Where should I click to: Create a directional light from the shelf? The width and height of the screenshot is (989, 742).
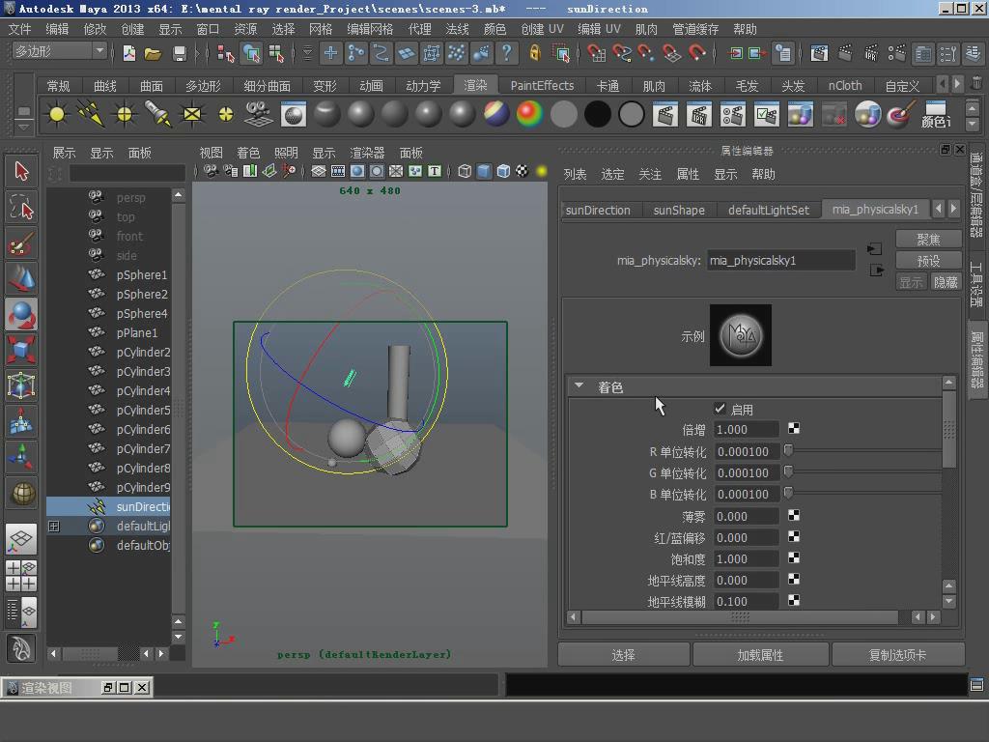point(90,114)
